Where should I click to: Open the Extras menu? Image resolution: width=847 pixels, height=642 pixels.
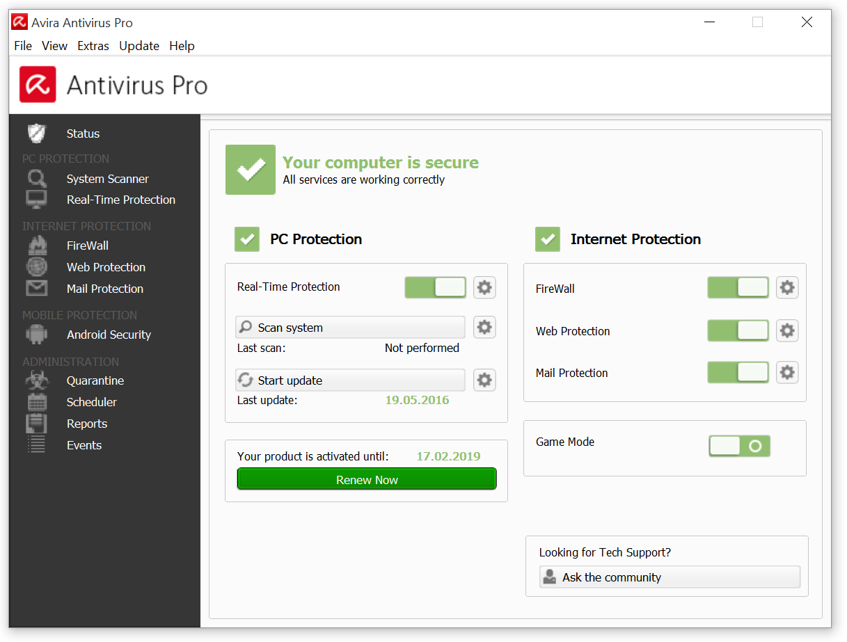coord(93,46)
